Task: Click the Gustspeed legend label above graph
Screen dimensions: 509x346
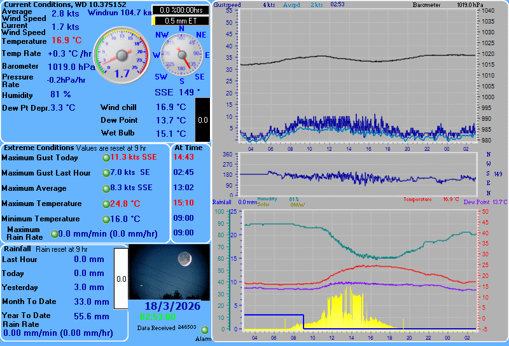Action: (x=228, y=4)
